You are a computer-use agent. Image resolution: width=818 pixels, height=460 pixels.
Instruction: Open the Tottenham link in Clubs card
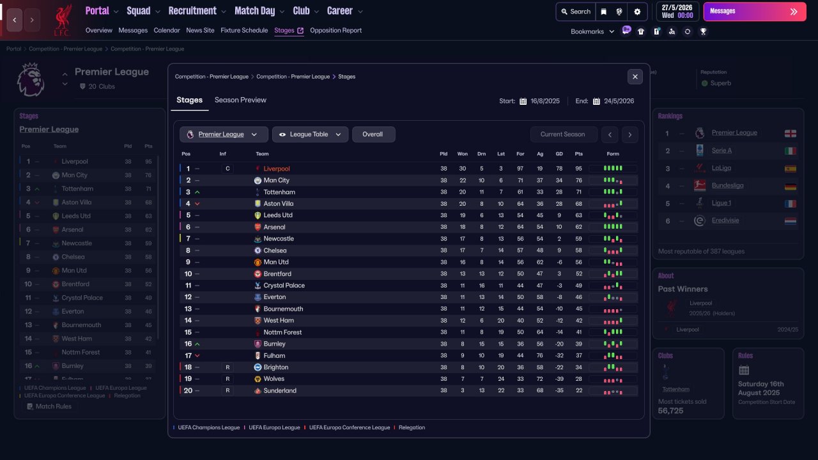[676, 389]
